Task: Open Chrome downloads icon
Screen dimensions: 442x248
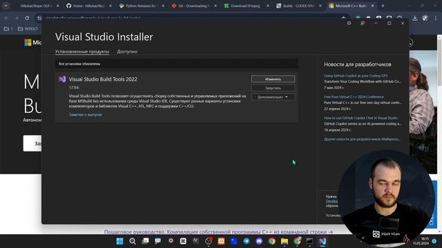Action: coord(414,18)
